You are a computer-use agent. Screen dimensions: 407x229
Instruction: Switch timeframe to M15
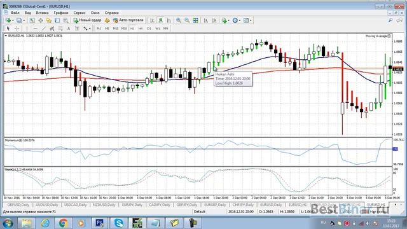(116, 29)
